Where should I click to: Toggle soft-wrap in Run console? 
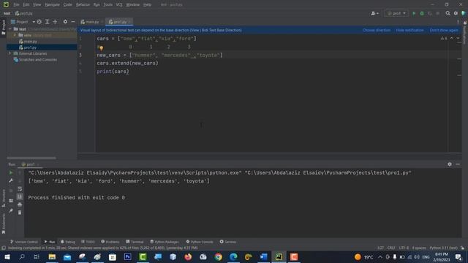[x=20, y=188]
